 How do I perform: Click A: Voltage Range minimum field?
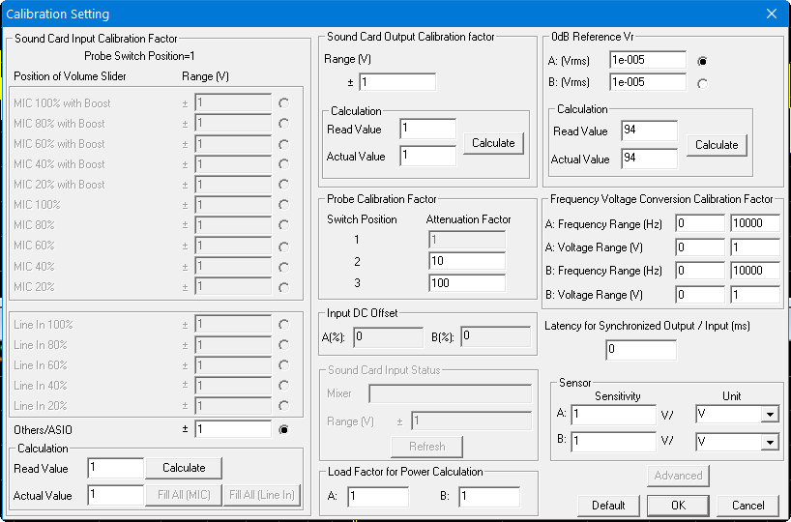(x=700, y=247)
